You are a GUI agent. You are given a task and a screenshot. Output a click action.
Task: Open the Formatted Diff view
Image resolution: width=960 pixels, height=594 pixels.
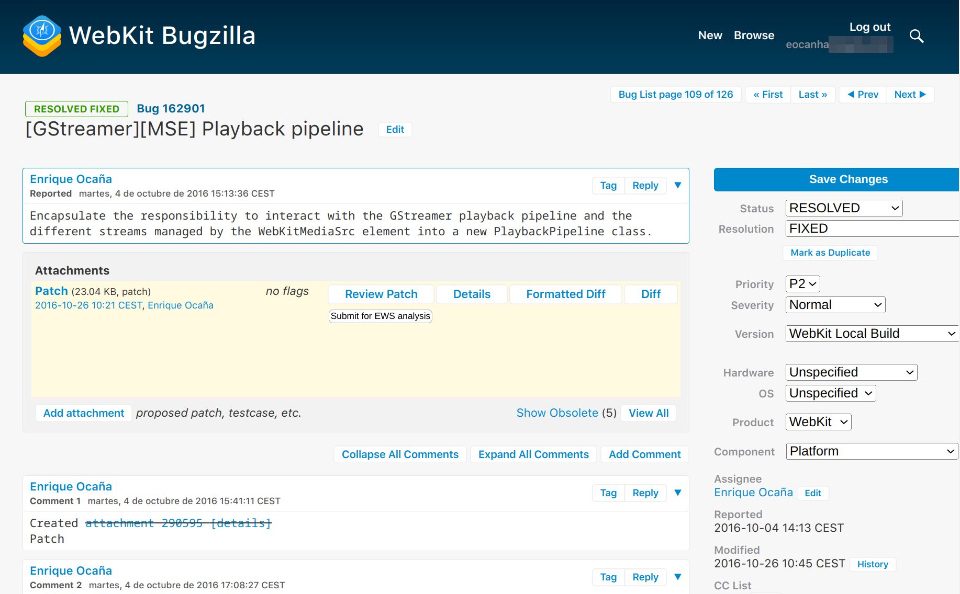(x=566, y=294)
